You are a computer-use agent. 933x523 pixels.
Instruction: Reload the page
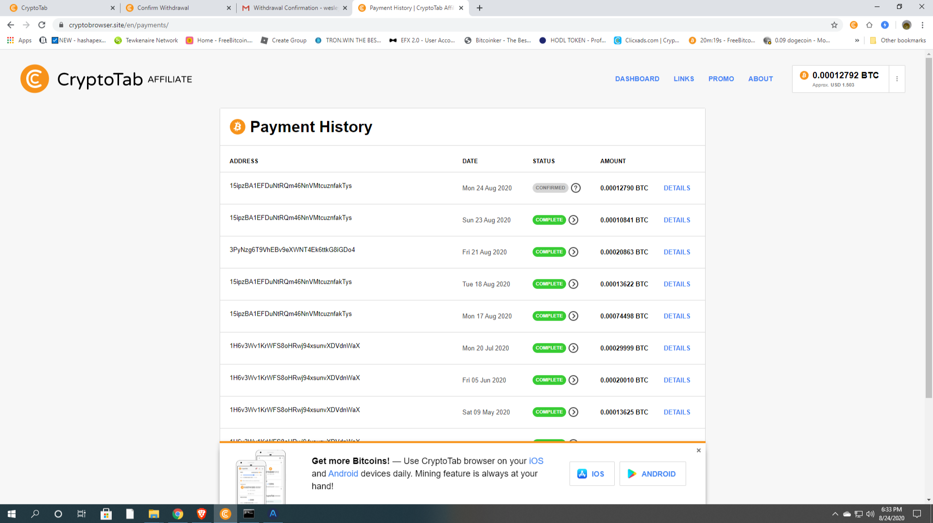pos(42,25)
